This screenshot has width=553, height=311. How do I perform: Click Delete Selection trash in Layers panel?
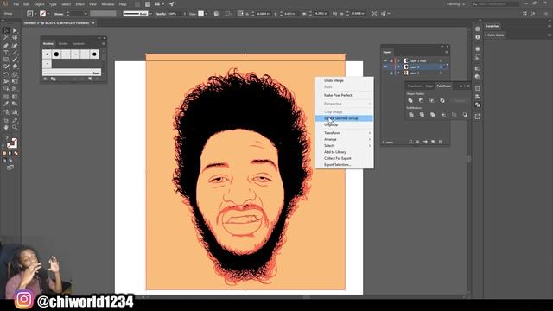point(440,142)
